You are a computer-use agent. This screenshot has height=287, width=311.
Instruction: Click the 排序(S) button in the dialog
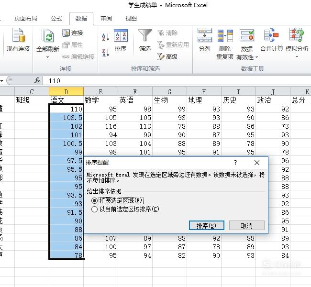point(207,225)
